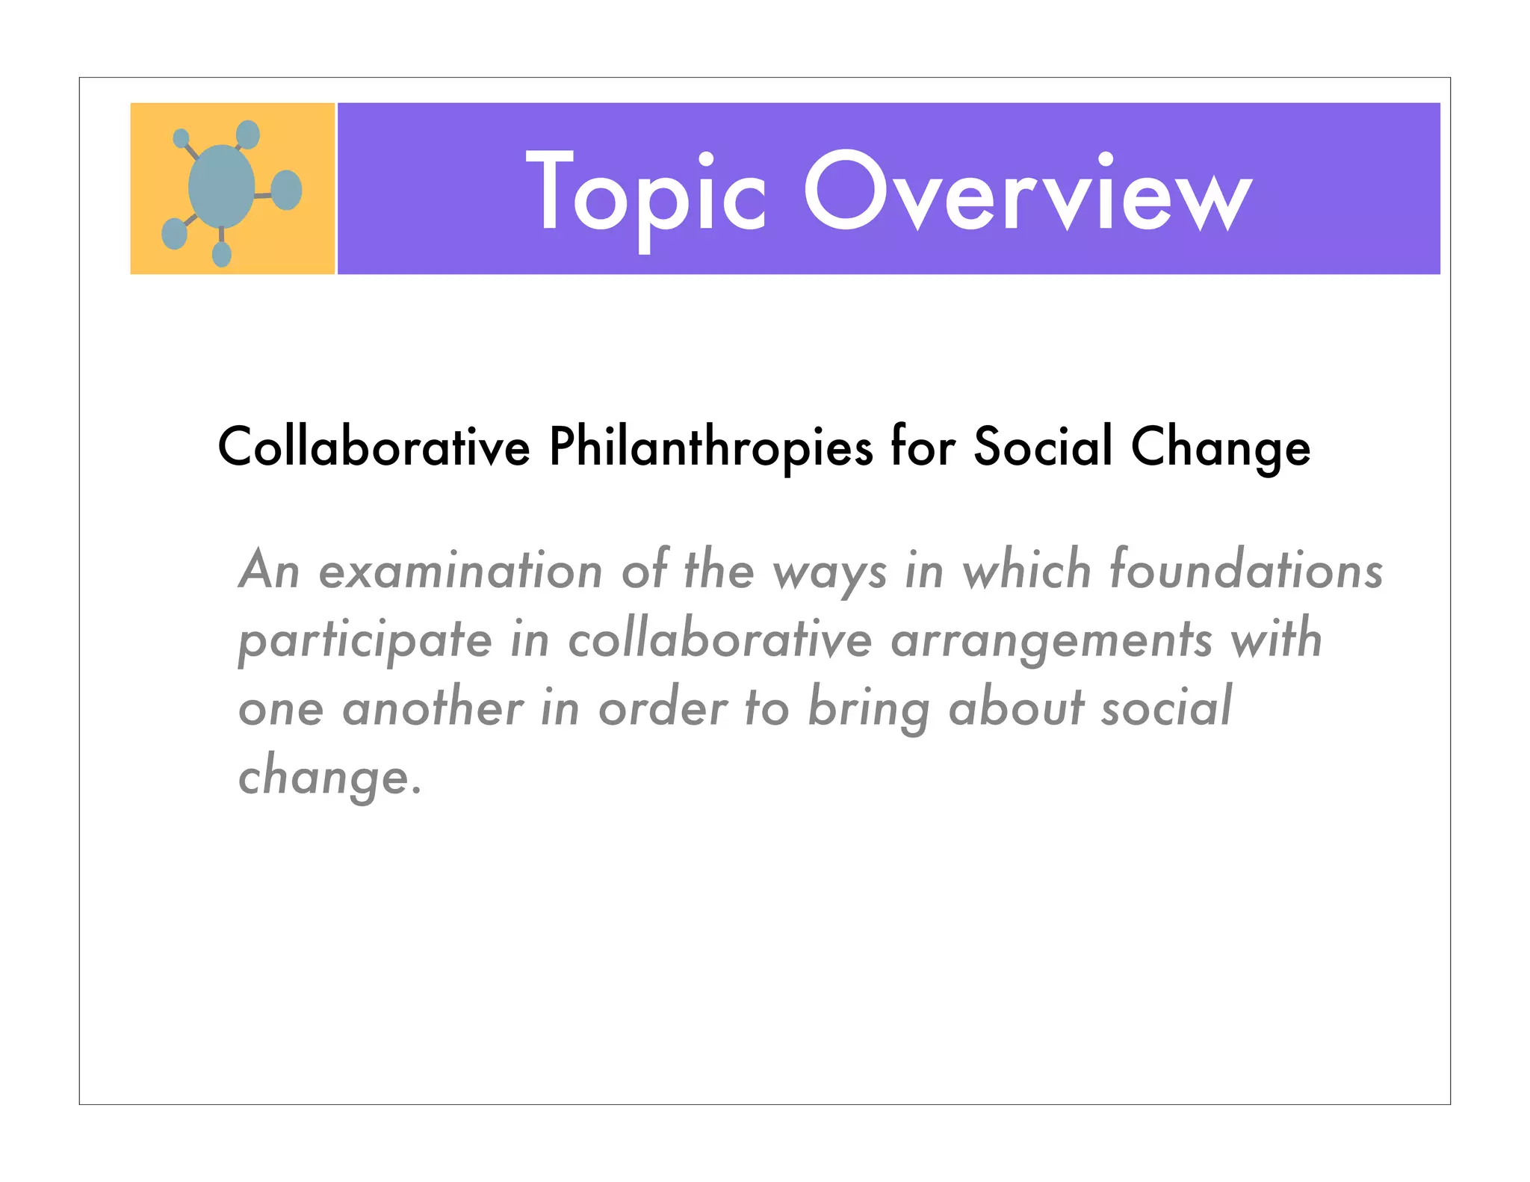Select 'Social Change' in the black heading
The width and height of the screenshot is (1530, 1182).
(1142, 448)
